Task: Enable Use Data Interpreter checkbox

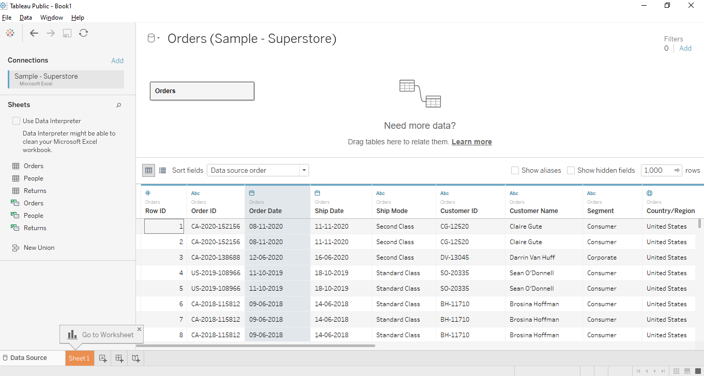Action: coord(16,121)
